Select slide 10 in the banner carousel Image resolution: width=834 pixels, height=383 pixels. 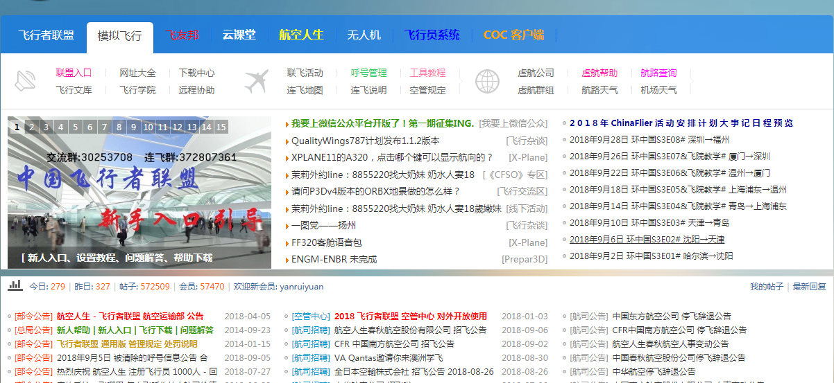point(148,127)
